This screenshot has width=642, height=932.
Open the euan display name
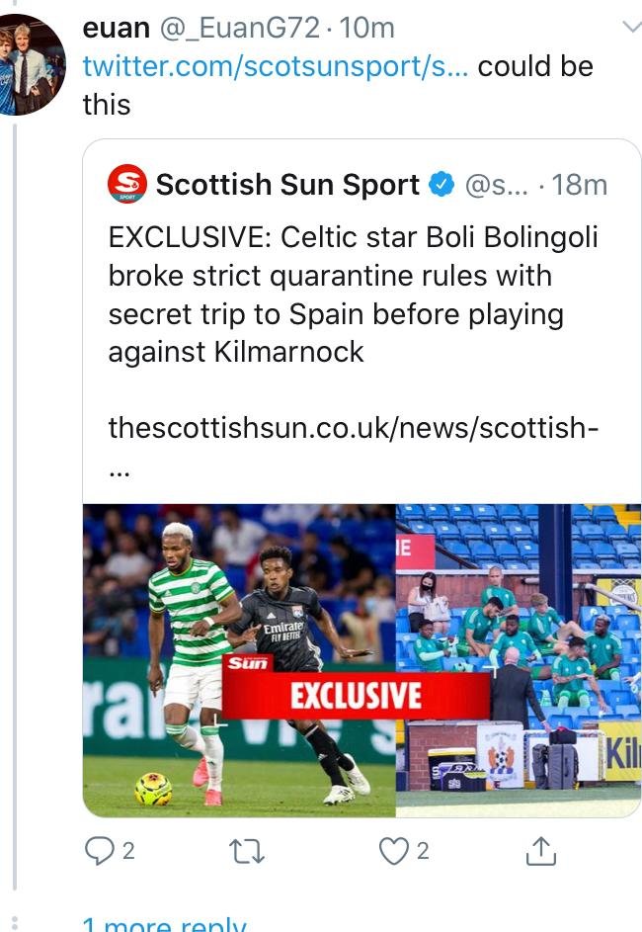click(117, 28)
